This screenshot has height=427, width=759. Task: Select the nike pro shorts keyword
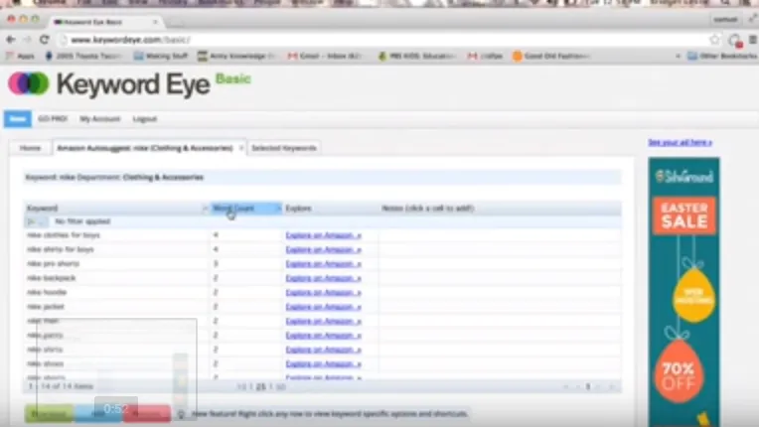53,264
